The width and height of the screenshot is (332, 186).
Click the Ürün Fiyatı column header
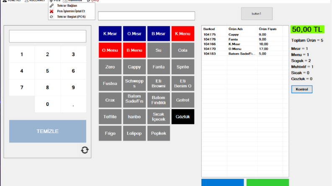[270, 29]
